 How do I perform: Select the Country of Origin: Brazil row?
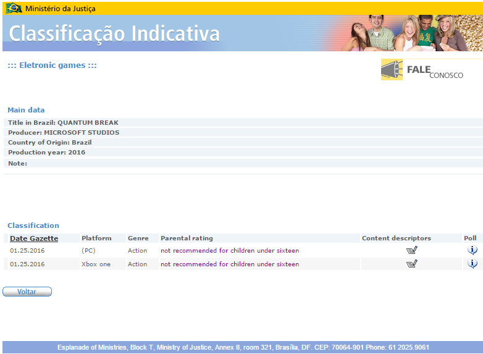pos(243,142)
